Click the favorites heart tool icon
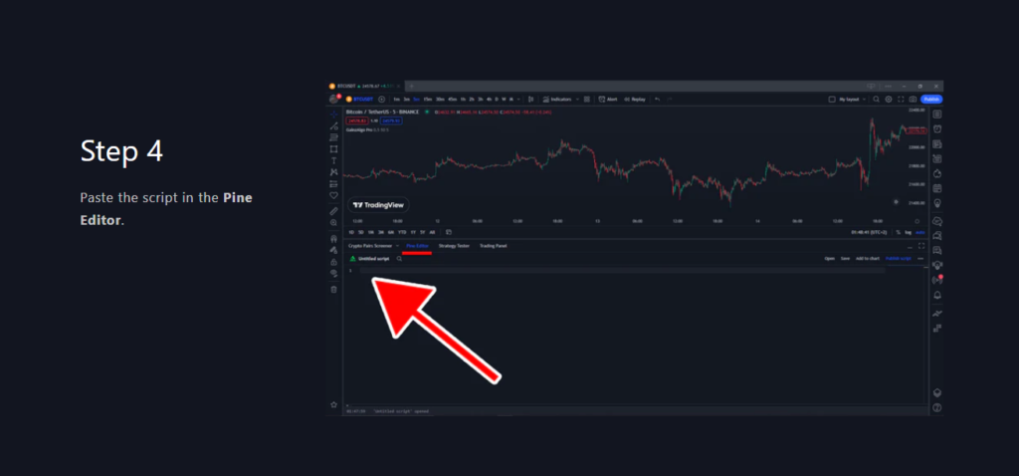Image resolution: width=1019 pixels, height=476 pixels. coord(334,196)
